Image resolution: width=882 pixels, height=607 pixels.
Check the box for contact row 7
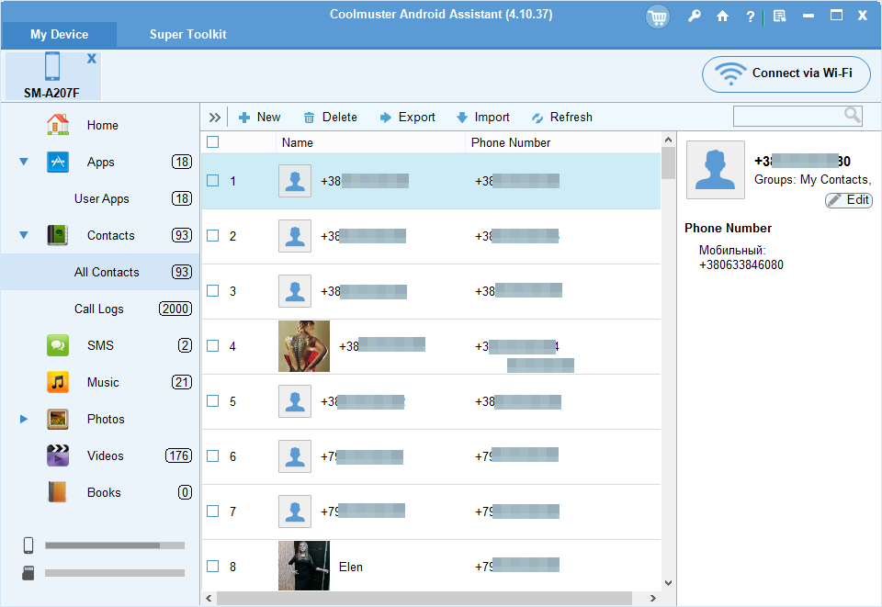point(212,511)
